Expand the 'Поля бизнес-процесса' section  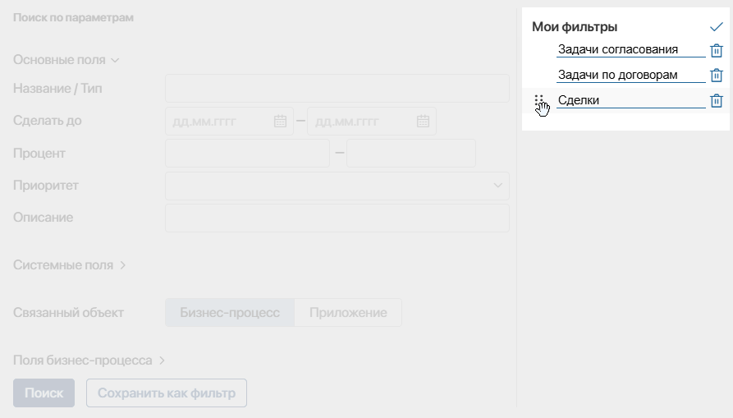point(89,361)
